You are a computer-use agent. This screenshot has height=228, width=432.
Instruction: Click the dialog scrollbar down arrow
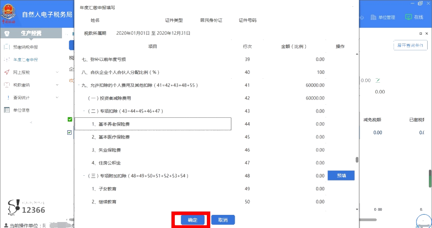tap(357, 209)
